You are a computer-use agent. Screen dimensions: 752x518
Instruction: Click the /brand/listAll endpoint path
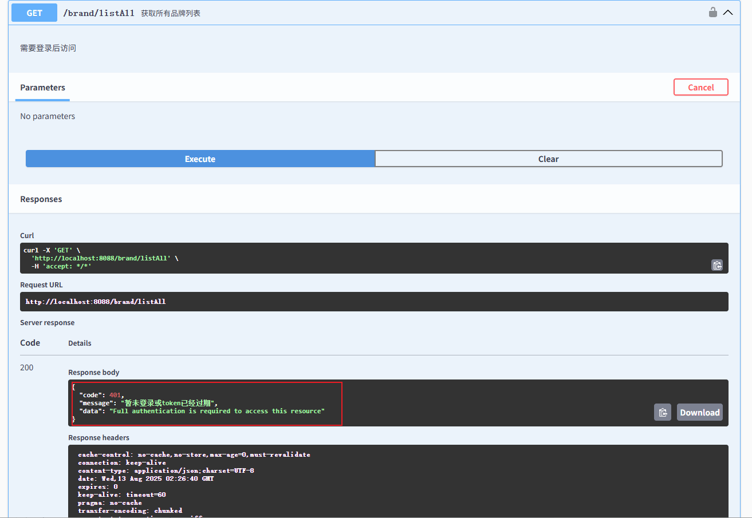coord(98,13)
